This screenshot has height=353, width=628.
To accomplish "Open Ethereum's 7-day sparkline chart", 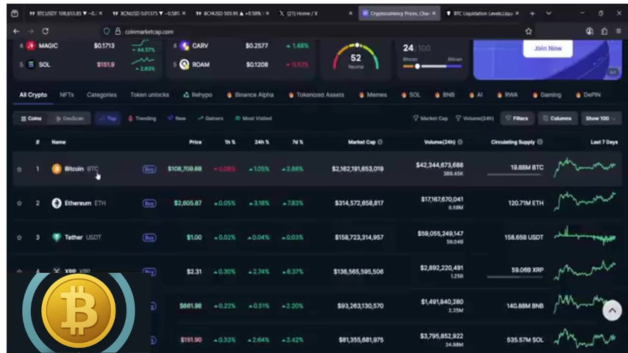I will 585,201.
